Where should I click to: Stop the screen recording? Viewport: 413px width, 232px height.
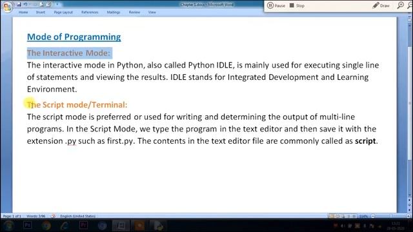point(297,6)
